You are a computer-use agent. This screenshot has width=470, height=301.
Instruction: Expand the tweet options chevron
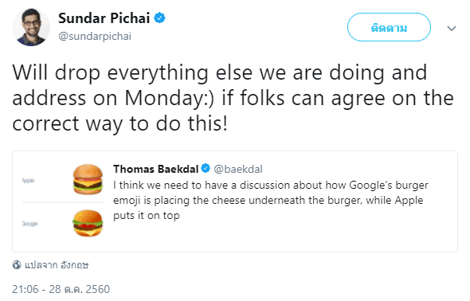click(452, 29)
